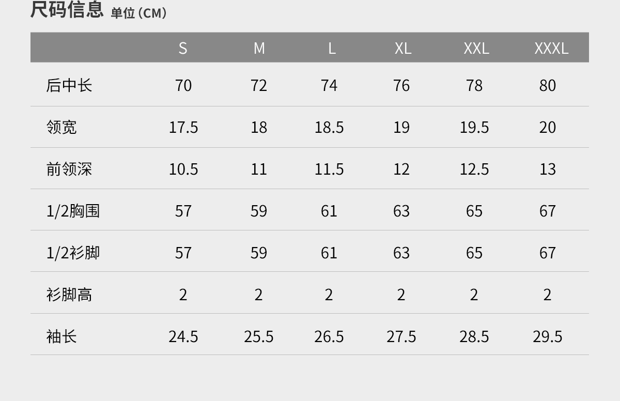Click the 76 value in 后中长 row
Image resolution: width=620 pixels, height=401 pixels.
click(x=401, y=85)
